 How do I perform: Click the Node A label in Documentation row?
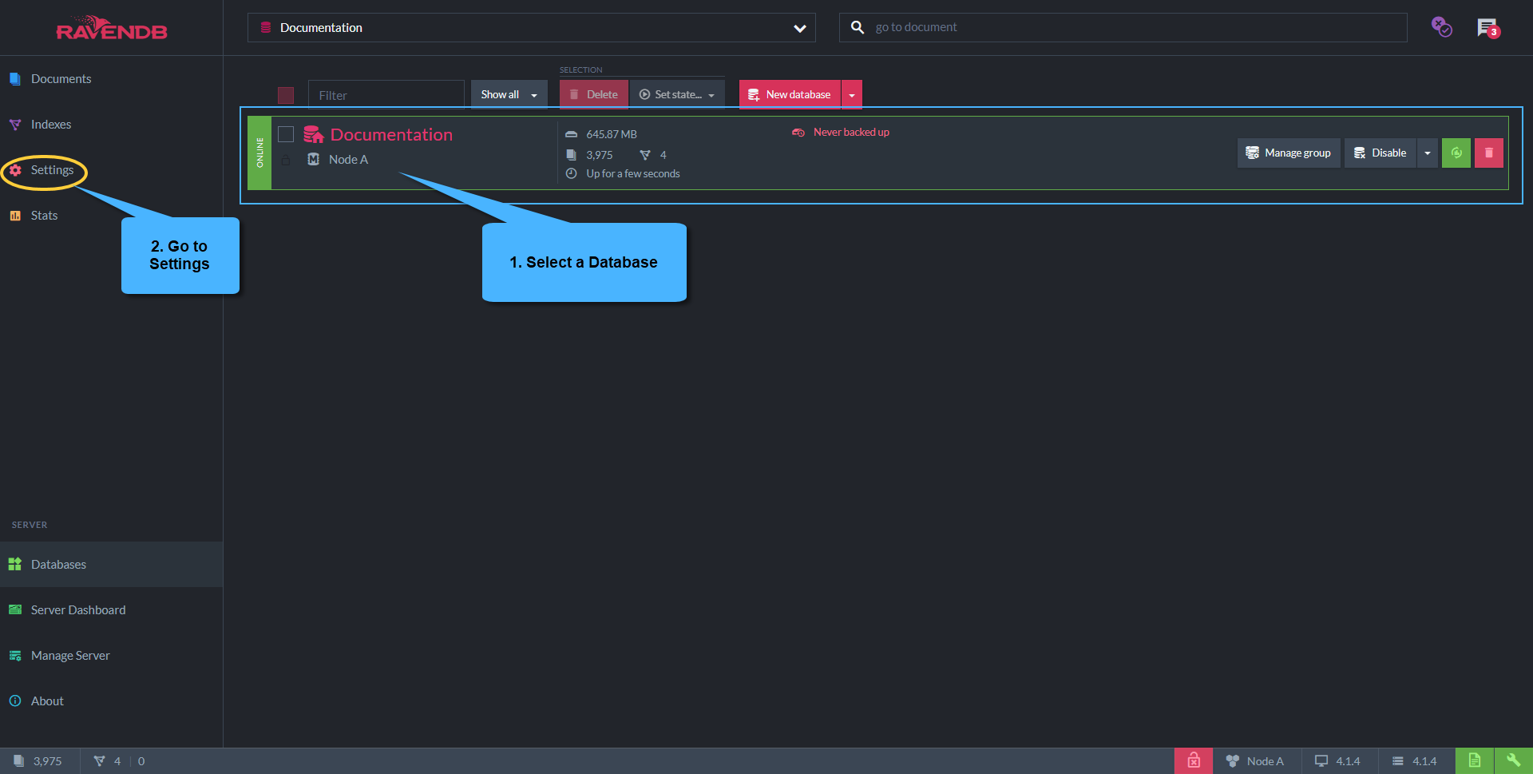point(348,159)
